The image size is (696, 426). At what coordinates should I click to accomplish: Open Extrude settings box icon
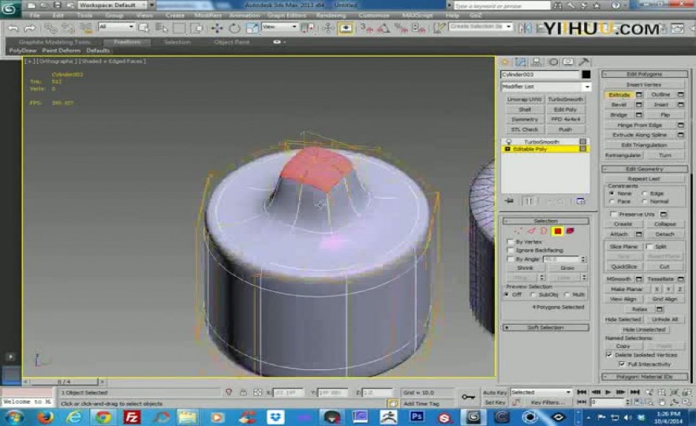pyautogui.click(x=638, y=95)
